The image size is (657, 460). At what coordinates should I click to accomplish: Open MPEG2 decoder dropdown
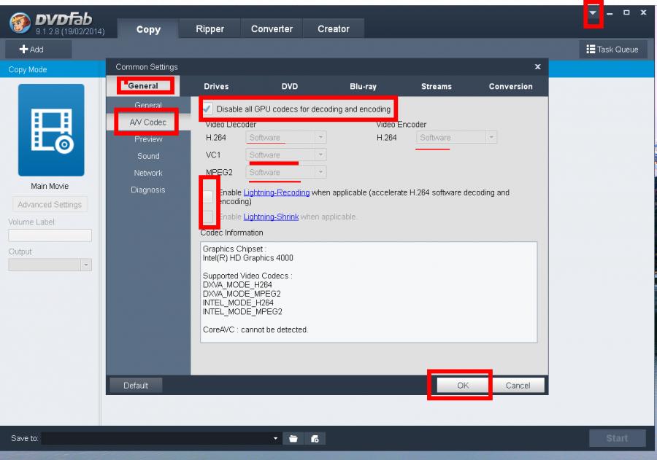pos(285,172)
